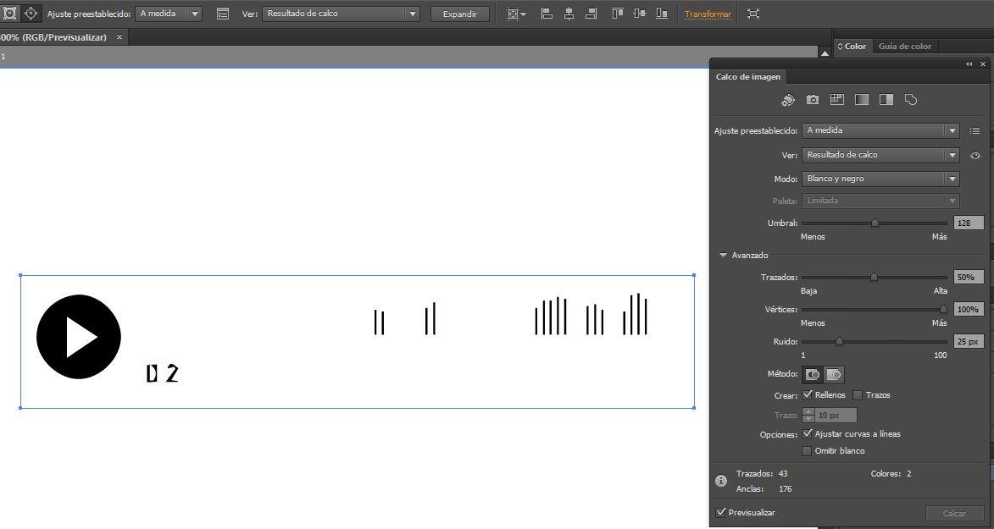Adjust the Trazados slider handle
The width and height of the screenshot is (994, 529).
(x=874, y=277)
